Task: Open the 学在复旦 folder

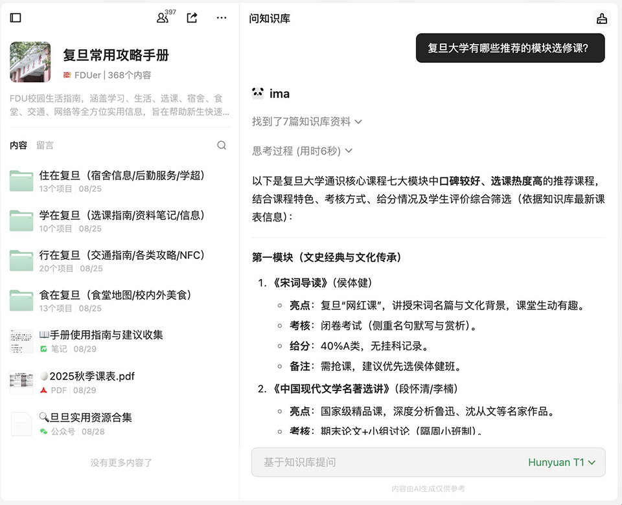Action: 122,216
